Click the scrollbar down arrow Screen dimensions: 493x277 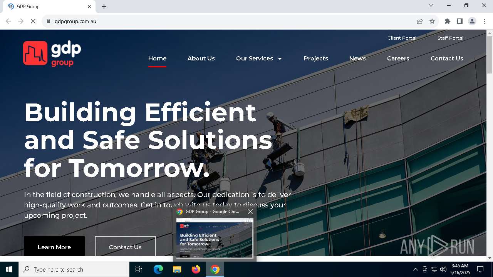tap(490, 258)
